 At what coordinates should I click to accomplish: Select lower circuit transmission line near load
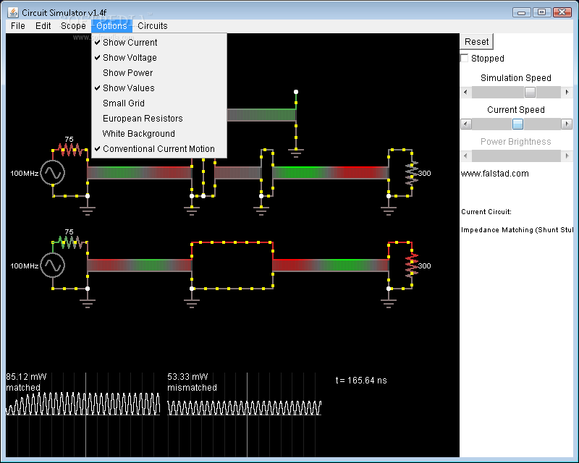[x=331, y=265]
